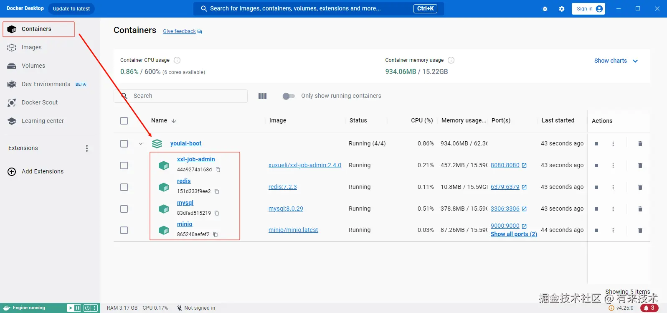Copy the minio container ID

tap(216, 234)
